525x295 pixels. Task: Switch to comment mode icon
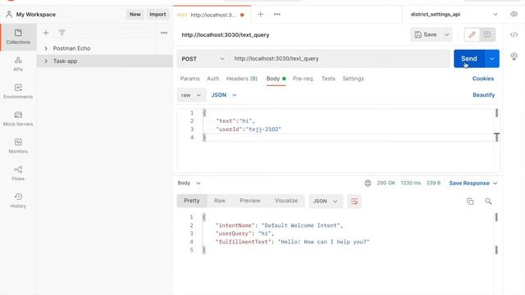tap(487, 34)
